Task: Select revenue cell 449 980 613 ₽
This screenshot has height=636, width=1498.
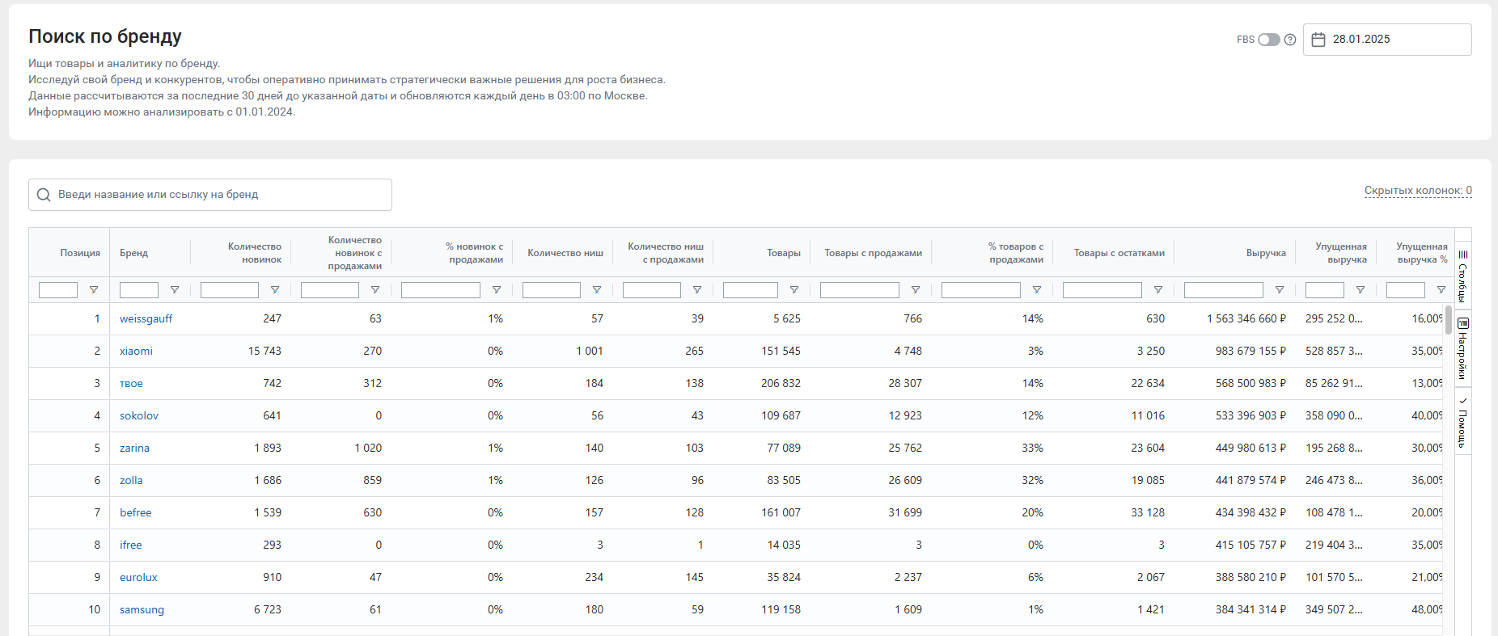Action: point(1250,448)
